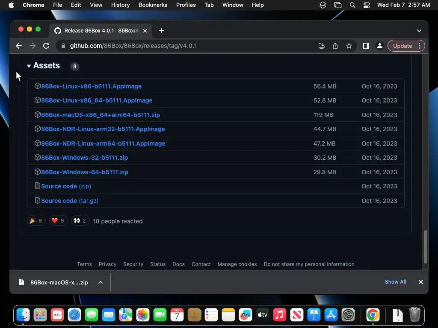The image size is (438, 328).
Task: Bookmark this page with the star icon
Action: point(349,46)
